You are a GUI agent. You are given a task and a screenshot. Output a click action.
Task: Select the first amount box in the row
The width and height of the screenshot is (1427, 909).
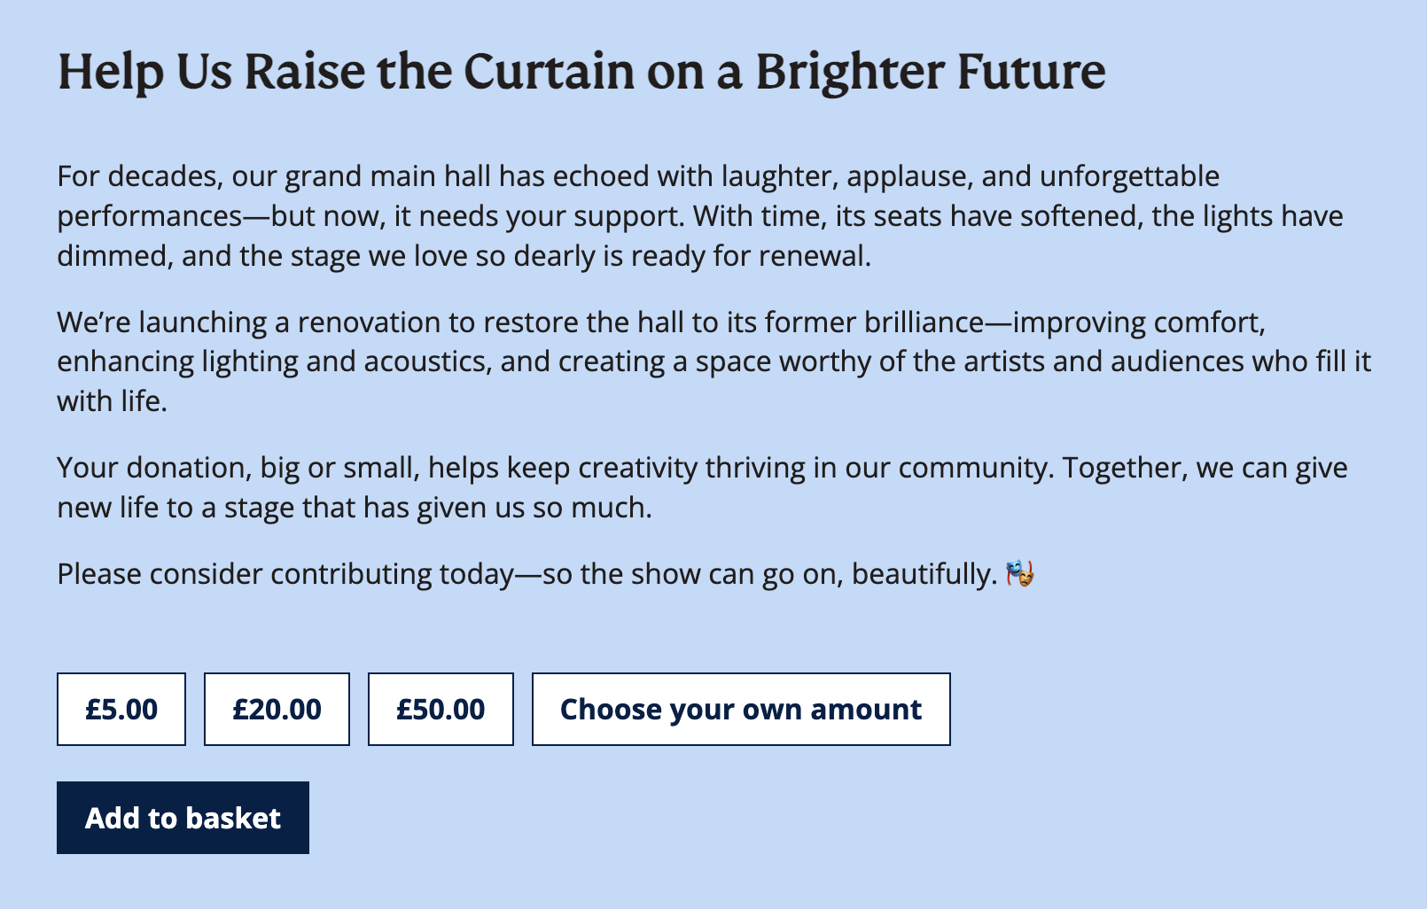pyautogui.click(x=121, y=709)
